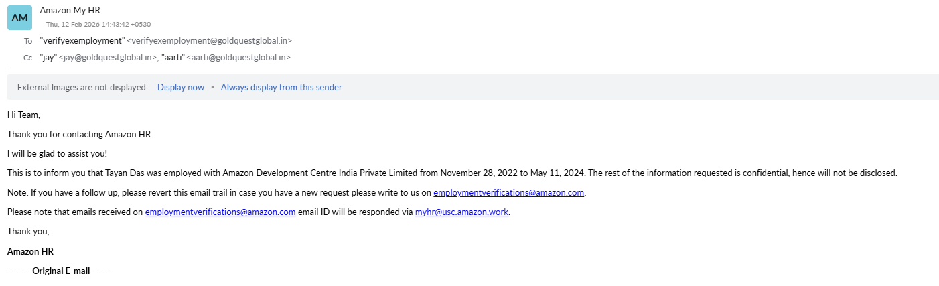
Task: Select the "aarti" Cc recipient
Action: 172,58
